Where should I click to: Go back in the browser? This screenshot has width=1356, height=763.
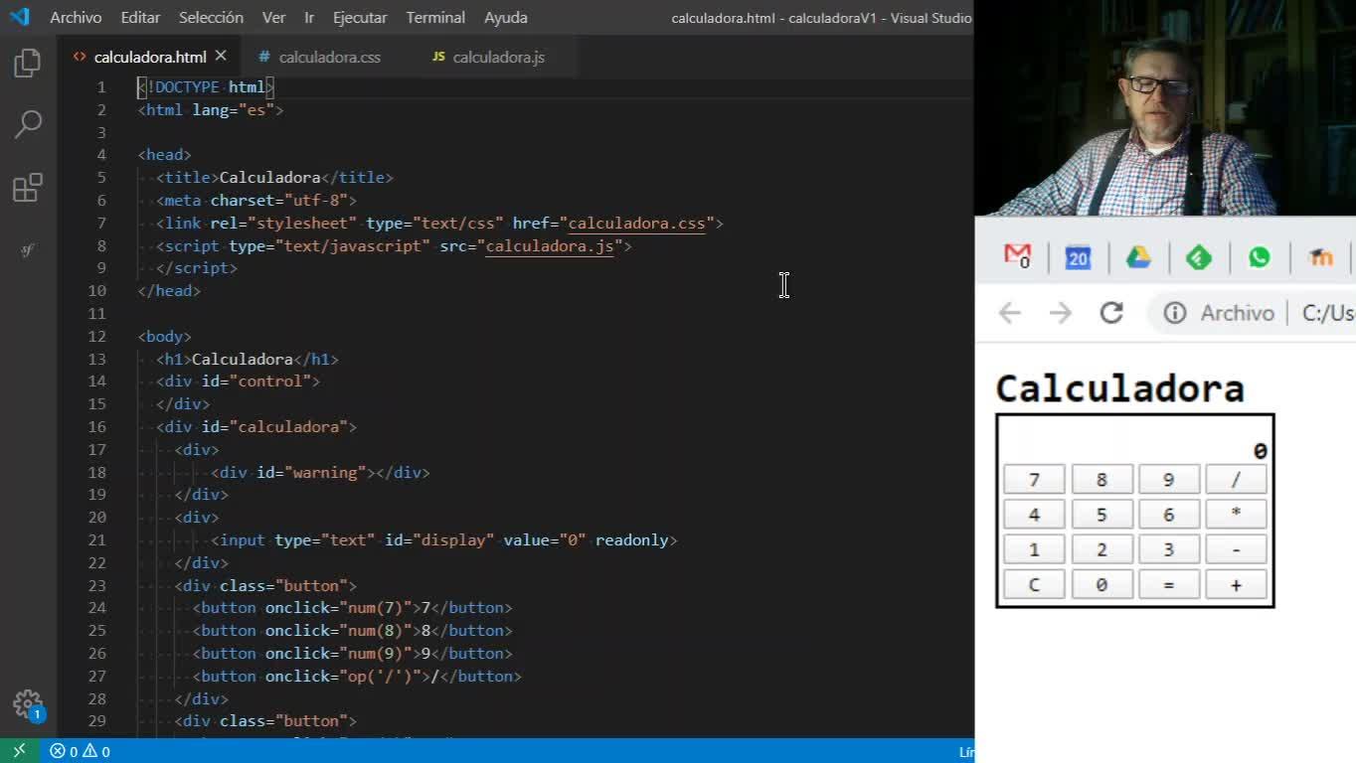pyautogui.click(x=1010, y=313)
